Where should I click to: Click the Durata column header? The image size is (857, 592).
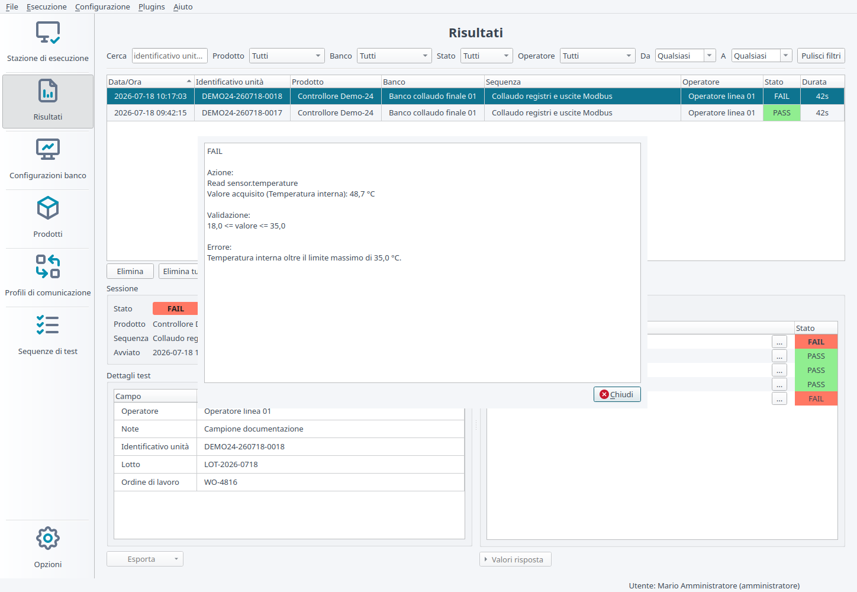pos(822,82)
